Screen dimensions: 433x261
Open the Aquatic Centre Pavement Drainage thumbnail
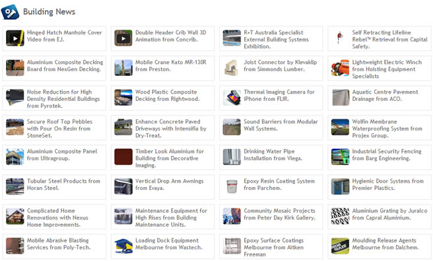tap(340, 98)
